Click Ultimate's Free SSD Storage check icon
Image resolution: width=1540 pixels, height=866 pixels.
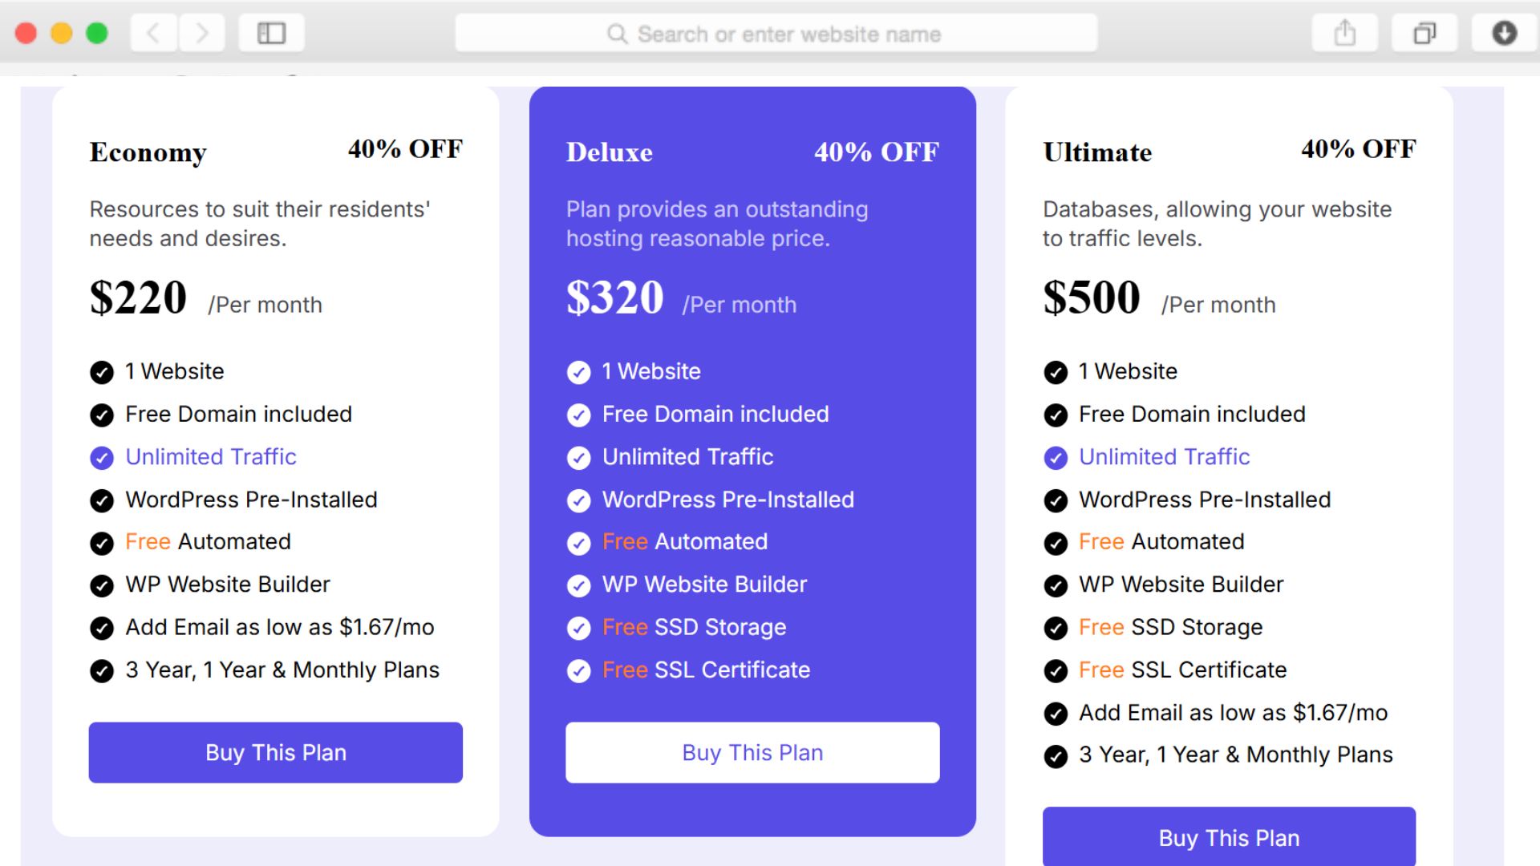tap(1056, 628)
